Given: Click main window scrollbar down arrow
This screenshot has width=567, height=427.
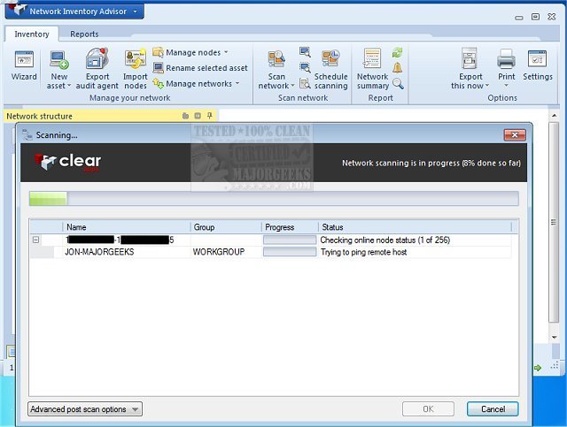Looking at the screenshot, I should pos(554,337).
